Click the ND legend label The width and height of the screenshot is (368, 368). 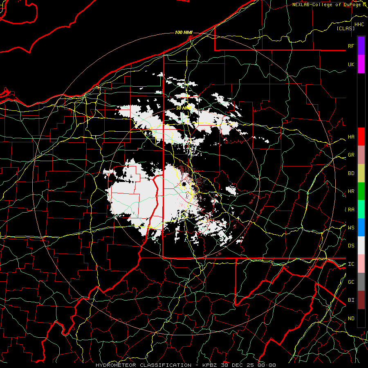pyautogui.click(x=351, y=319)
